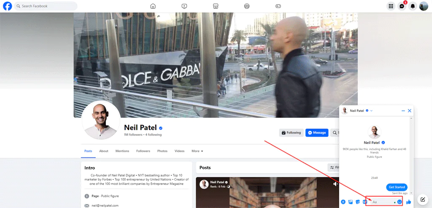Image resolution: width=432 pixels, height=208 pixels.
Task: Open the Groups icon in top navigation
Action: [x=247, y=6]
